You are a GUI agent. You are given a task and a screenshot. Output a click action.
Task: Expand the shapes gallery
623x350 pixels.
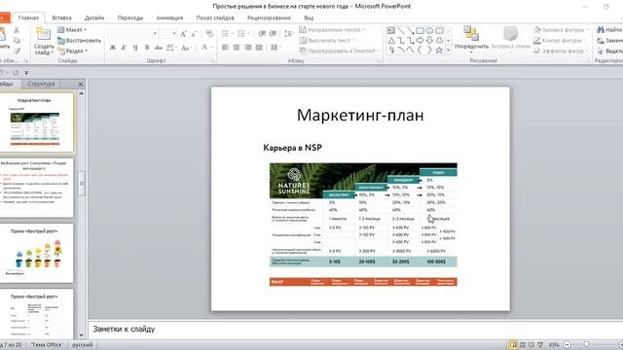tap(449, 51)
